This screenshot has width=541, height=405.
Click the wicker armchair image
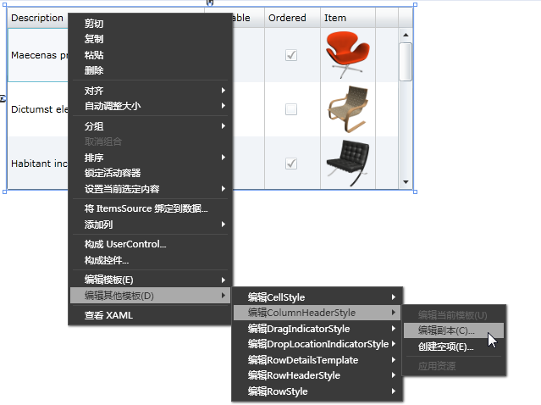click(348, 109)
